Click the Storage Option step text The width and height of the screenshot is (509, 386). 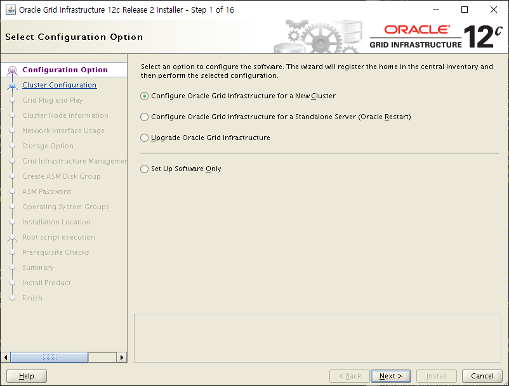48,146
